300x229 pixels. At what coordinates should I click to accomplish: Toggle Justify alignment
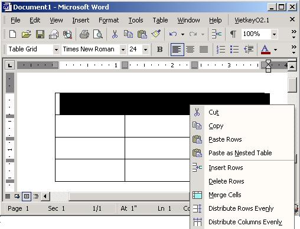tap(204, 50)
